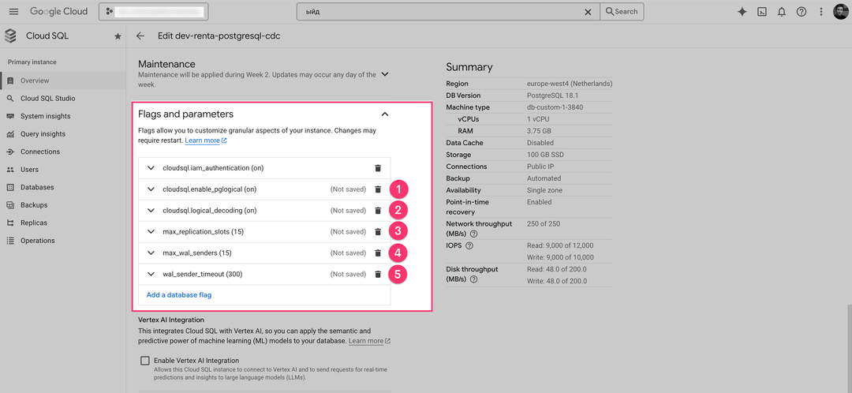
Task: Delete the max_replication_slots flag
Action: 378,232
